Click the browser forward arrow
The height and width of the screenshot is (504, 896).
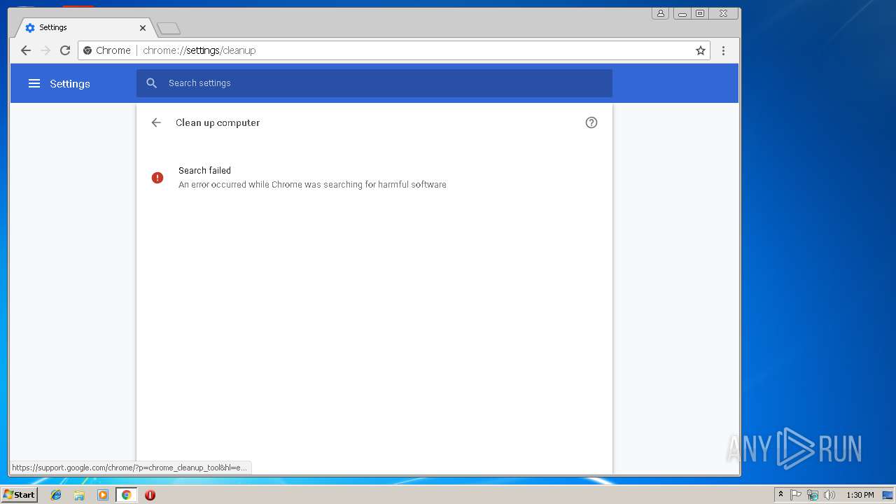pos(45,50)
